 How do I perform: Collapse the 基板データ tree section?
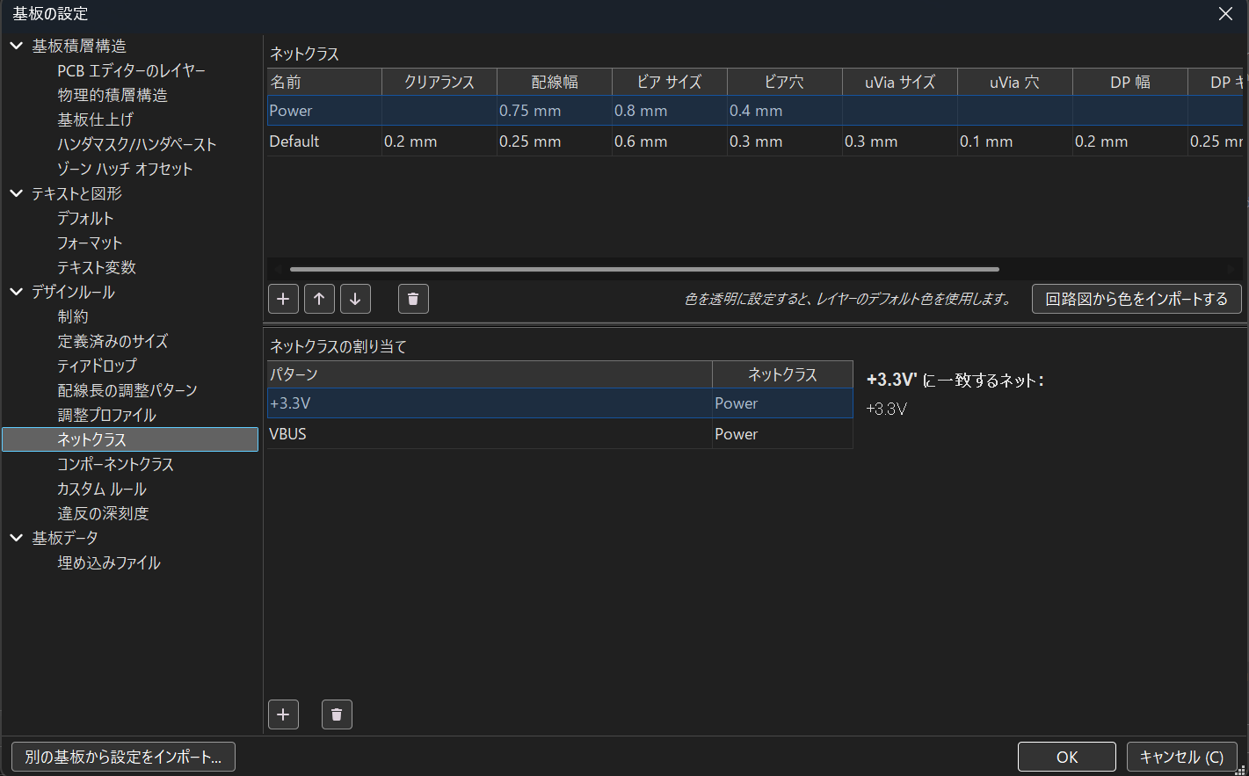17,538
